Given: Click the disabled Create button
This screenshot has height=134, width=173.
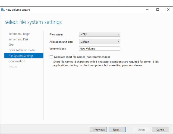Looking at the screenshot, I should (x=141, y=130).
